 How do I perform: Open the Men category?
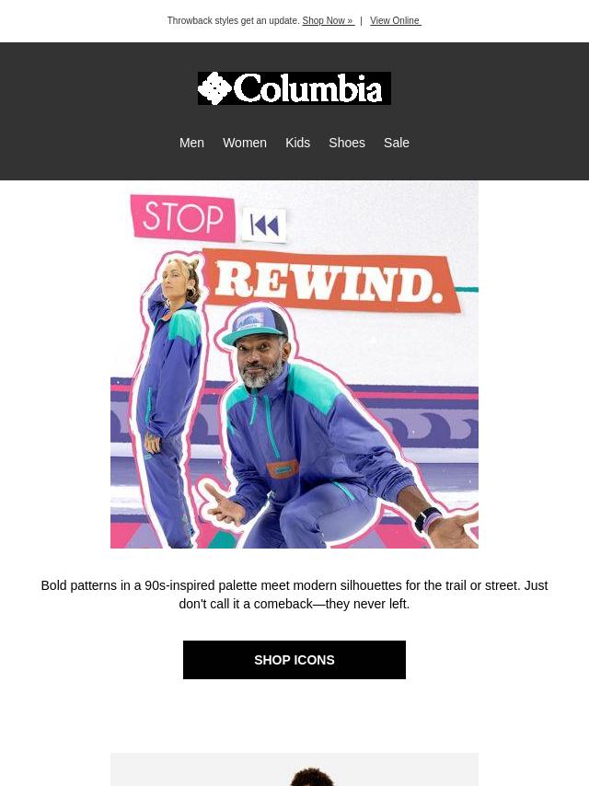[191, 143]
